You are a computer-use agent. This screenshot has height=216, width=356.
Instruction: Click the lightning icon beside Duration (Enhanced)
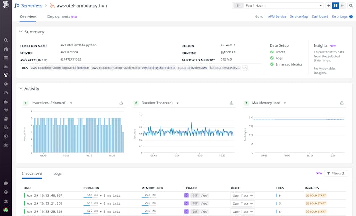click(136, 103)
